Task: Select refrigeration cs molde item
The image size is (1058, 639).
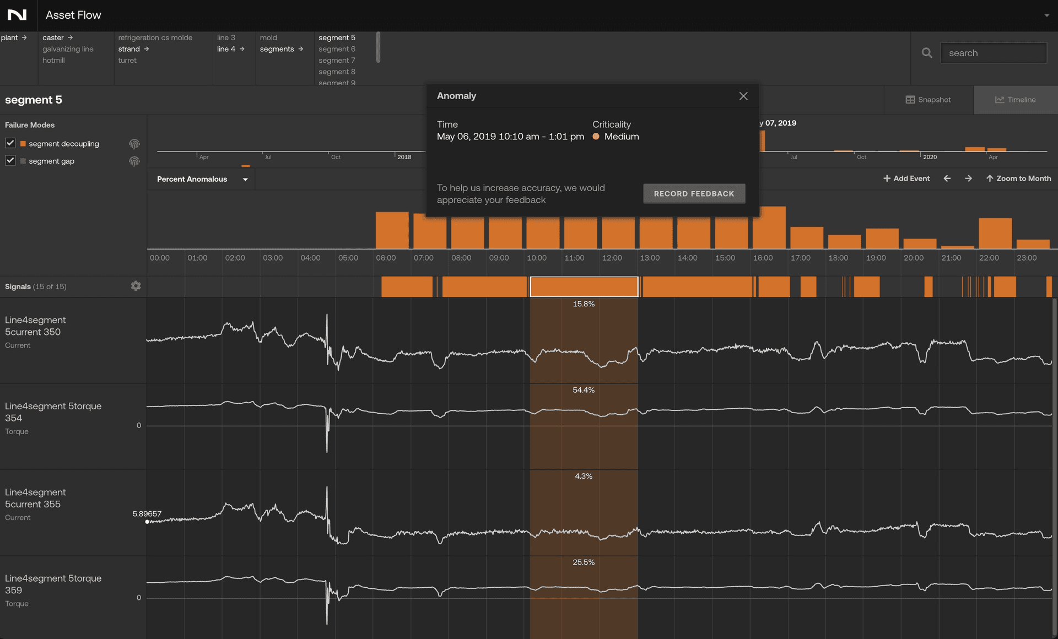Action: [155, 37]
